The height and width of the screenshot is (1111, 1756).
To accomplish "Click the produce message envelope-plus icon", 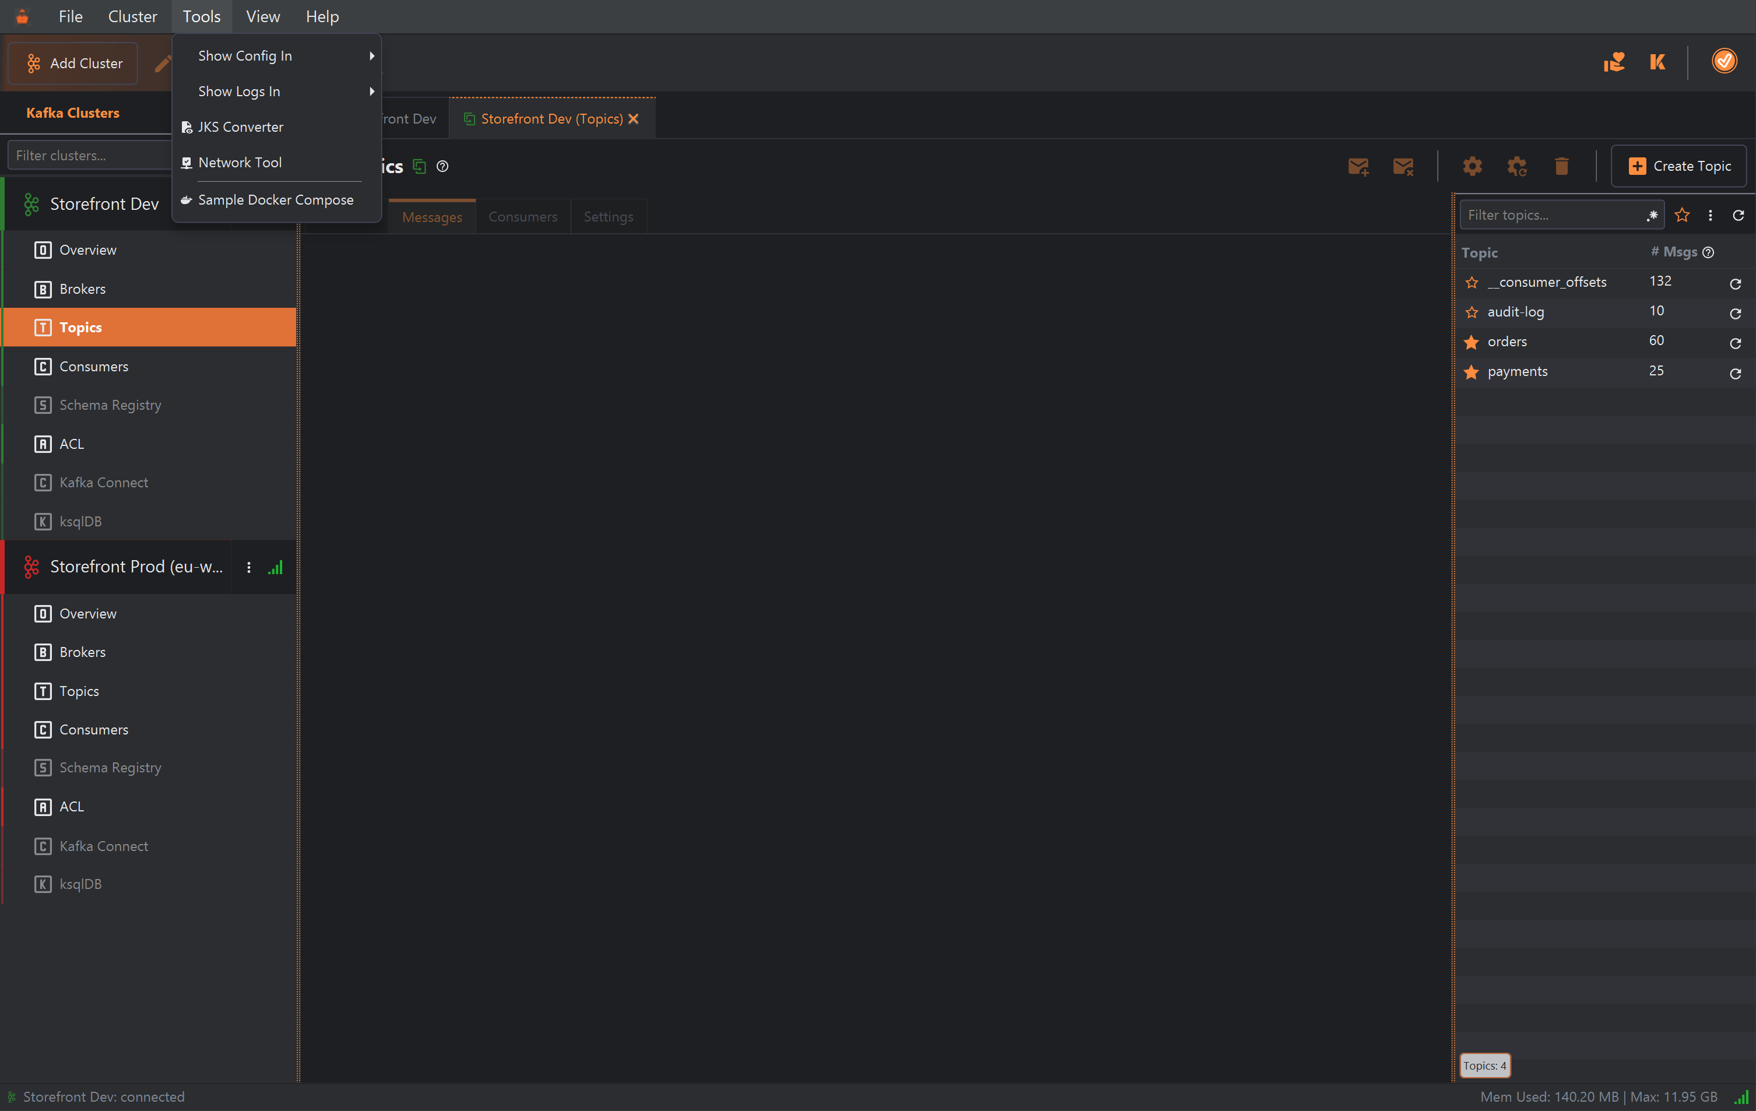I will [1358, 166].
